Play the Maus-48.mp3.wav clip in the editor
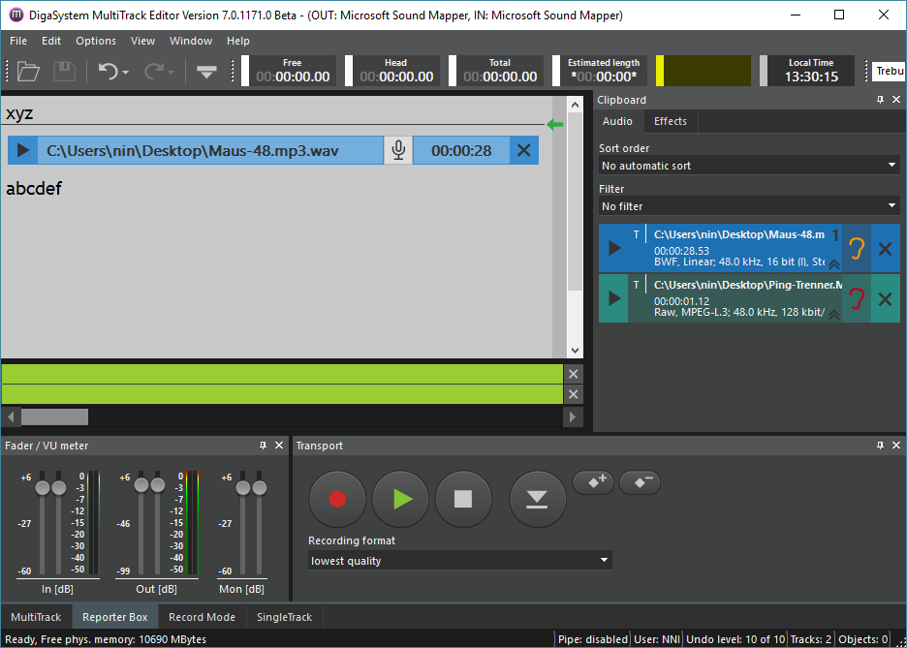Viewport: 907px width, 648px height. coord(24,150)
